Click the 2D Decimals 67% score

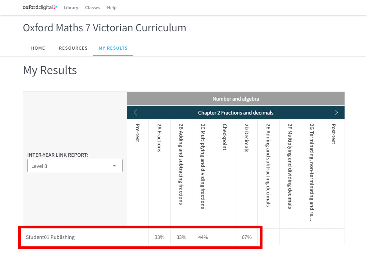pos(246,237)
